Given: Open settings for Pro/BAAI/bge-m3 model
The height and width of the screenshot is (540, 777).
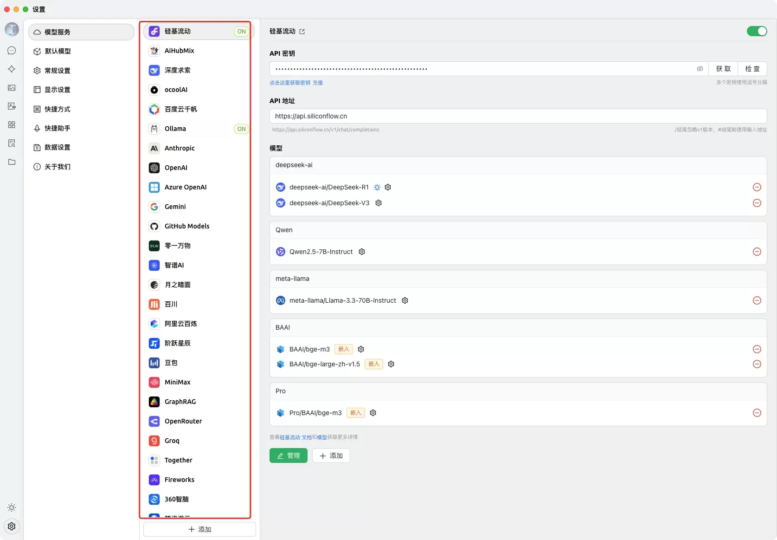Looking at the screenshot, I should [373, 413].
